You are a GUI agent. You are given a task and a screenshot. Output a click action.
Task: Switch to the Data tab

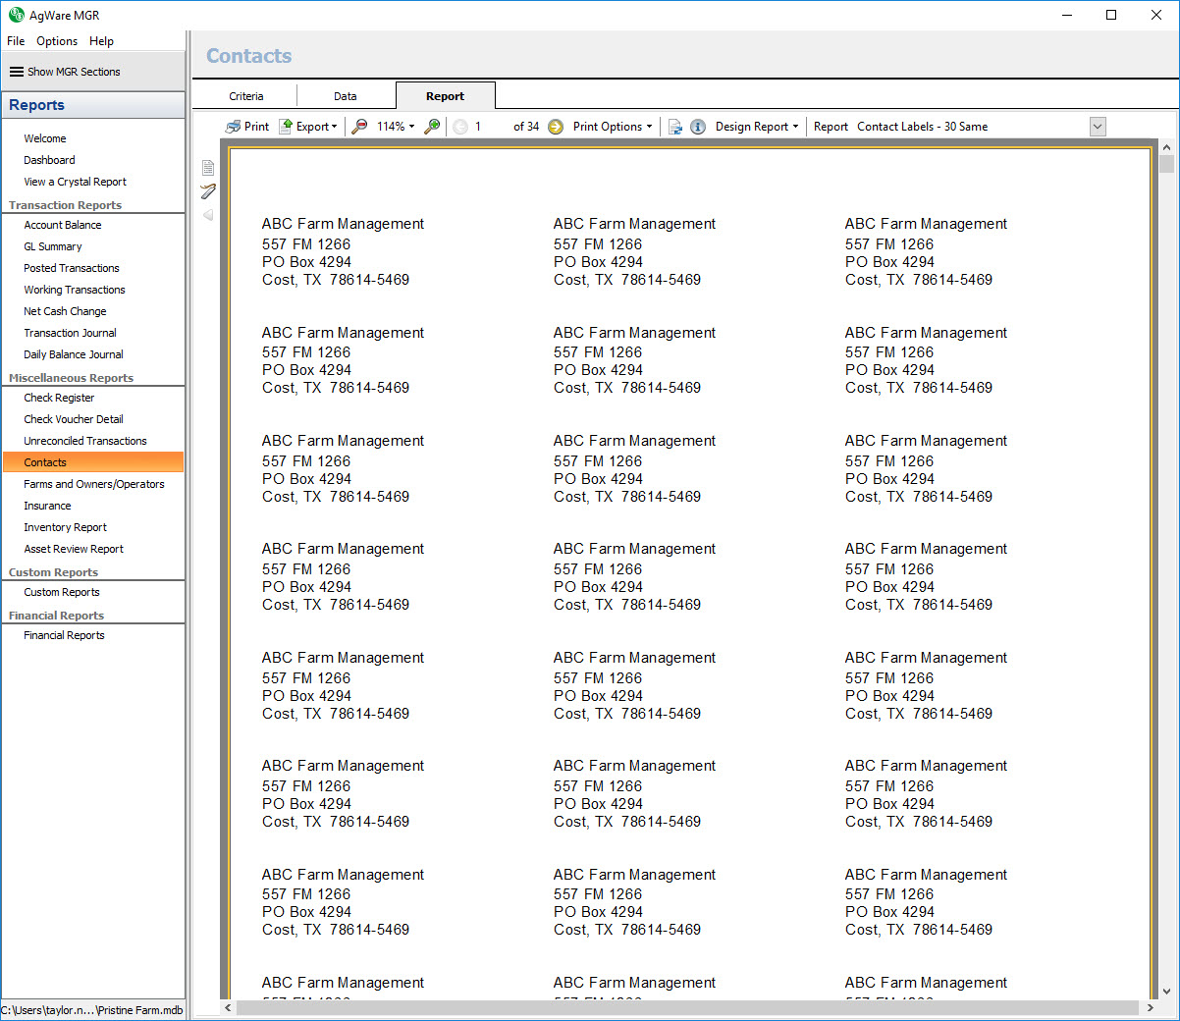pyautogui.click(x=346, y=96)
